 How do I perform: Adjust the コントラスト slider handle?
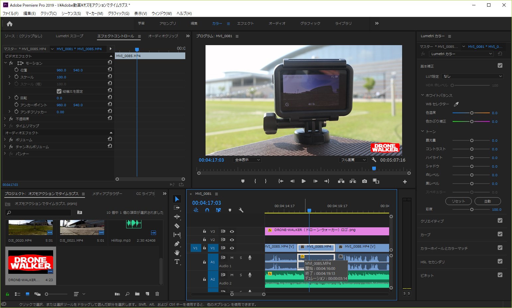point(471,149)
